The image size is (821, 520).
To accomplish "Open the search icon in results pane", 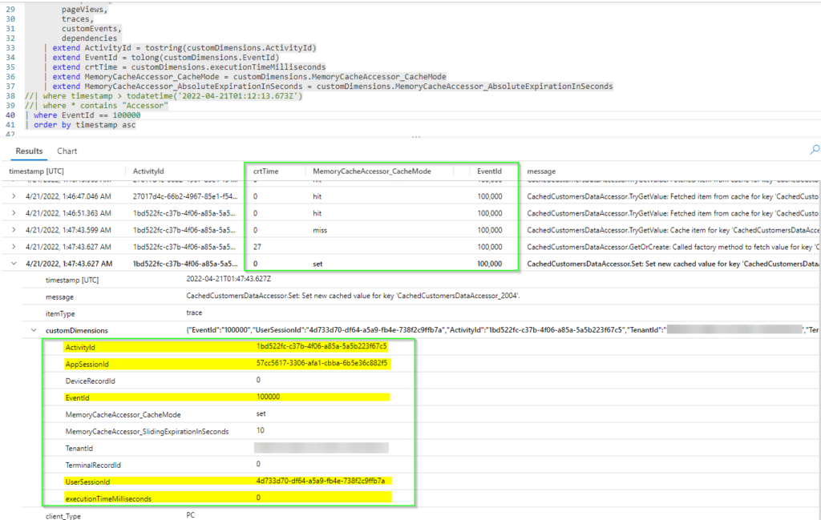I will [815, 150].
